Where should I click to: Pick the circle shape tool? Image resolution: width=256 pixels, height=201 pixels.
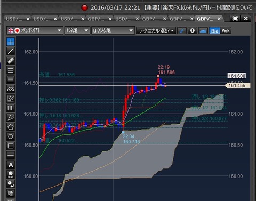point(11,136)
